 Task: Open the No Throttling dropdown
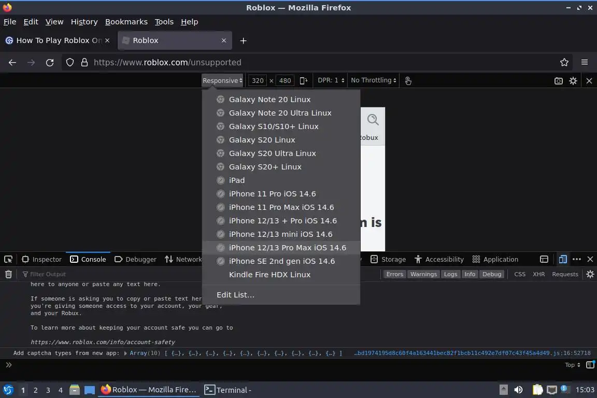pyautogui.click(x=374, y=80)
